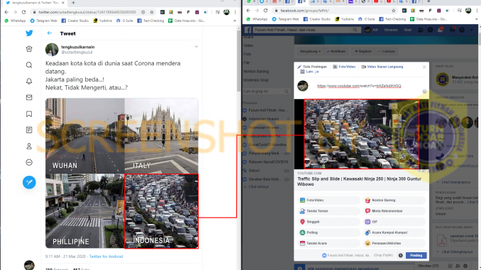Image resolution: width=481 pixels, height=270 pixels.
Task: Choose GIF option in composer
Action: coord(394,222)
